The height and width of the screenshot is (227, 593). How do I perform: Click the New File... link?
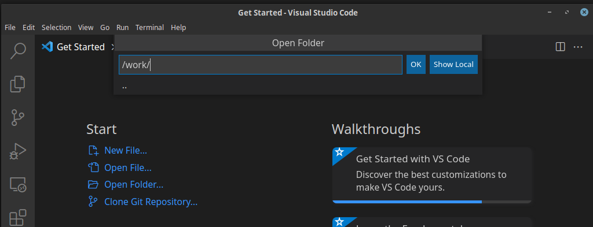pos(126,150)
